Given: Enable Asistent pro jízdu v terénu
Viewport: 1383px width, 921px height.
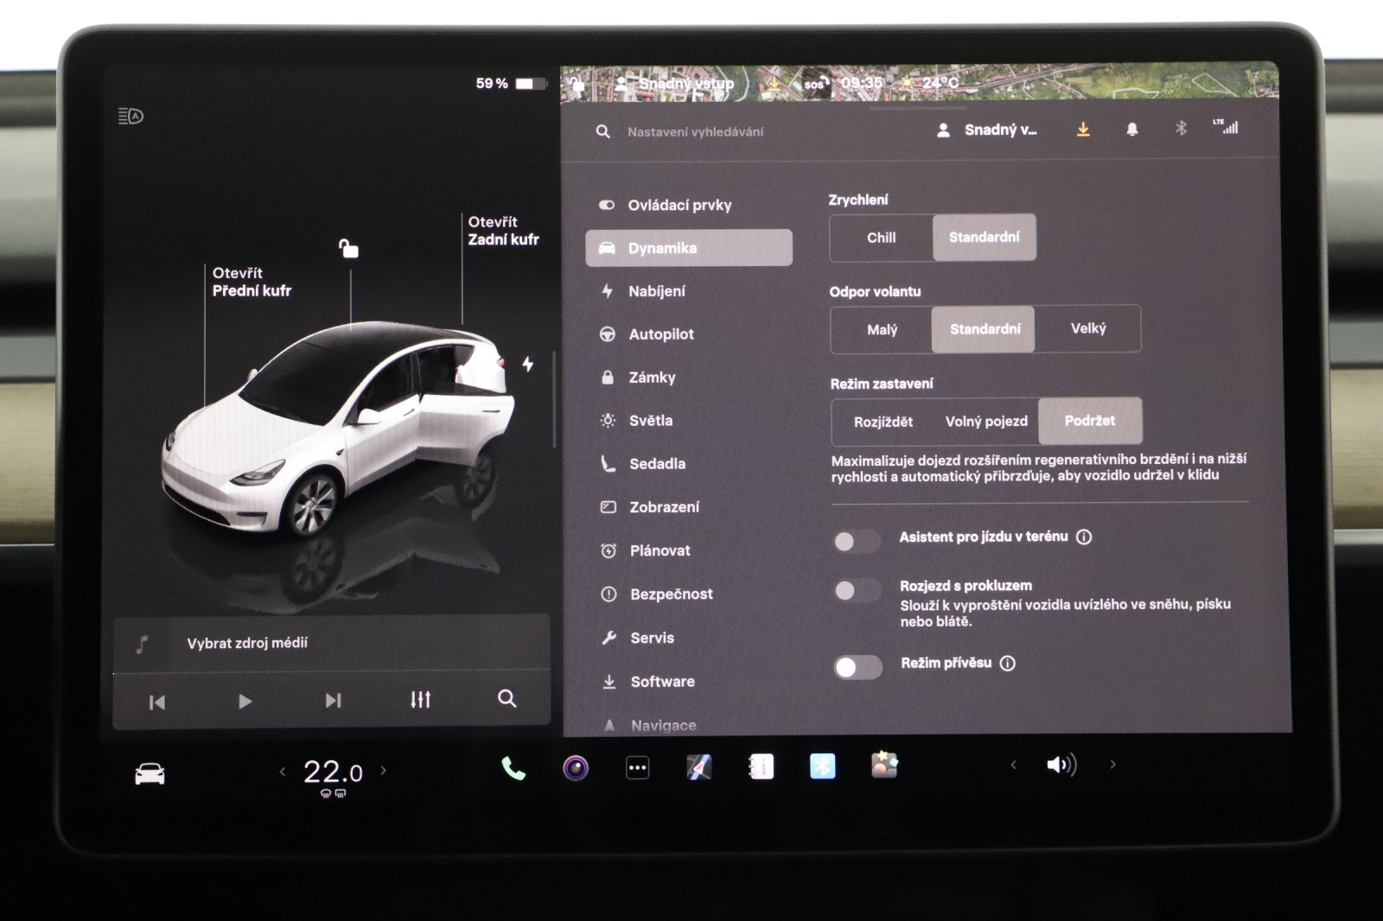Looking at the screenshot, I should point(857,541).
